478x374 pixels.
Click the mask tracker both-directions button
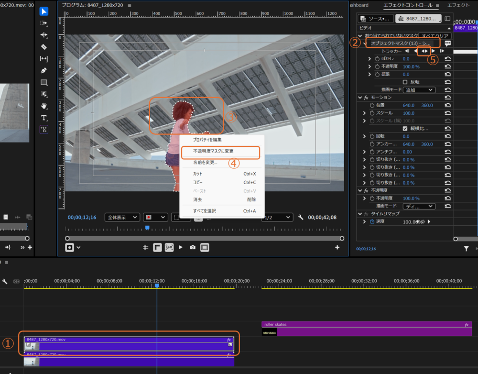(x=424, y=51)
